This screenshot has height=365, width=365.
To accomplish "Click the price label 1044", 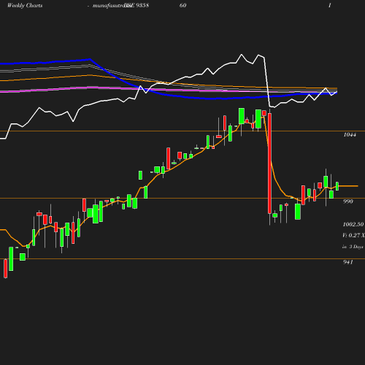I will click(x=350, y=134).
